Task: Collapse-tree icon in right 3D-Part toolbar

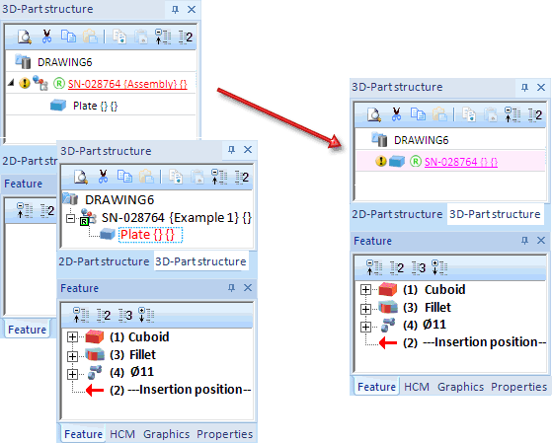Action: pos(513,114)
